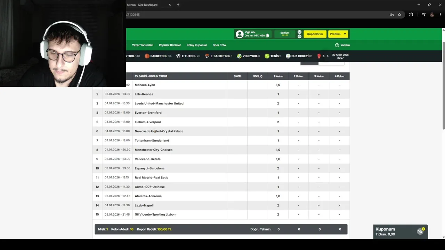This screenshot has width=445, height=250.
Task: Click the page vertical scrollbar thumb
Action: (x=443, y=85)
